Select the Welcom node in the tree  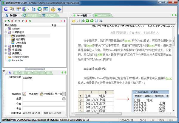16,29
